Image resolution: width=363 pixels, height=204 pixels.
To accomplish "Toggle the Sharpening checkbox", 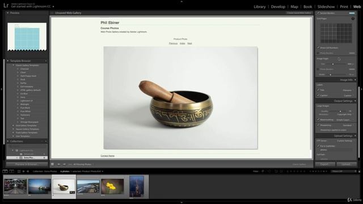I will (x=318, y=125).
